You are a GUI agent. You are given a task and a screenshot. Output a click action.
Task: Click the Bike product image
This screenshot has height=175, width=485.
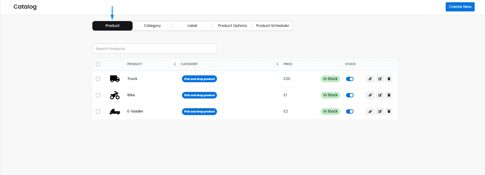pyautogui.click(x=115, y=95)
